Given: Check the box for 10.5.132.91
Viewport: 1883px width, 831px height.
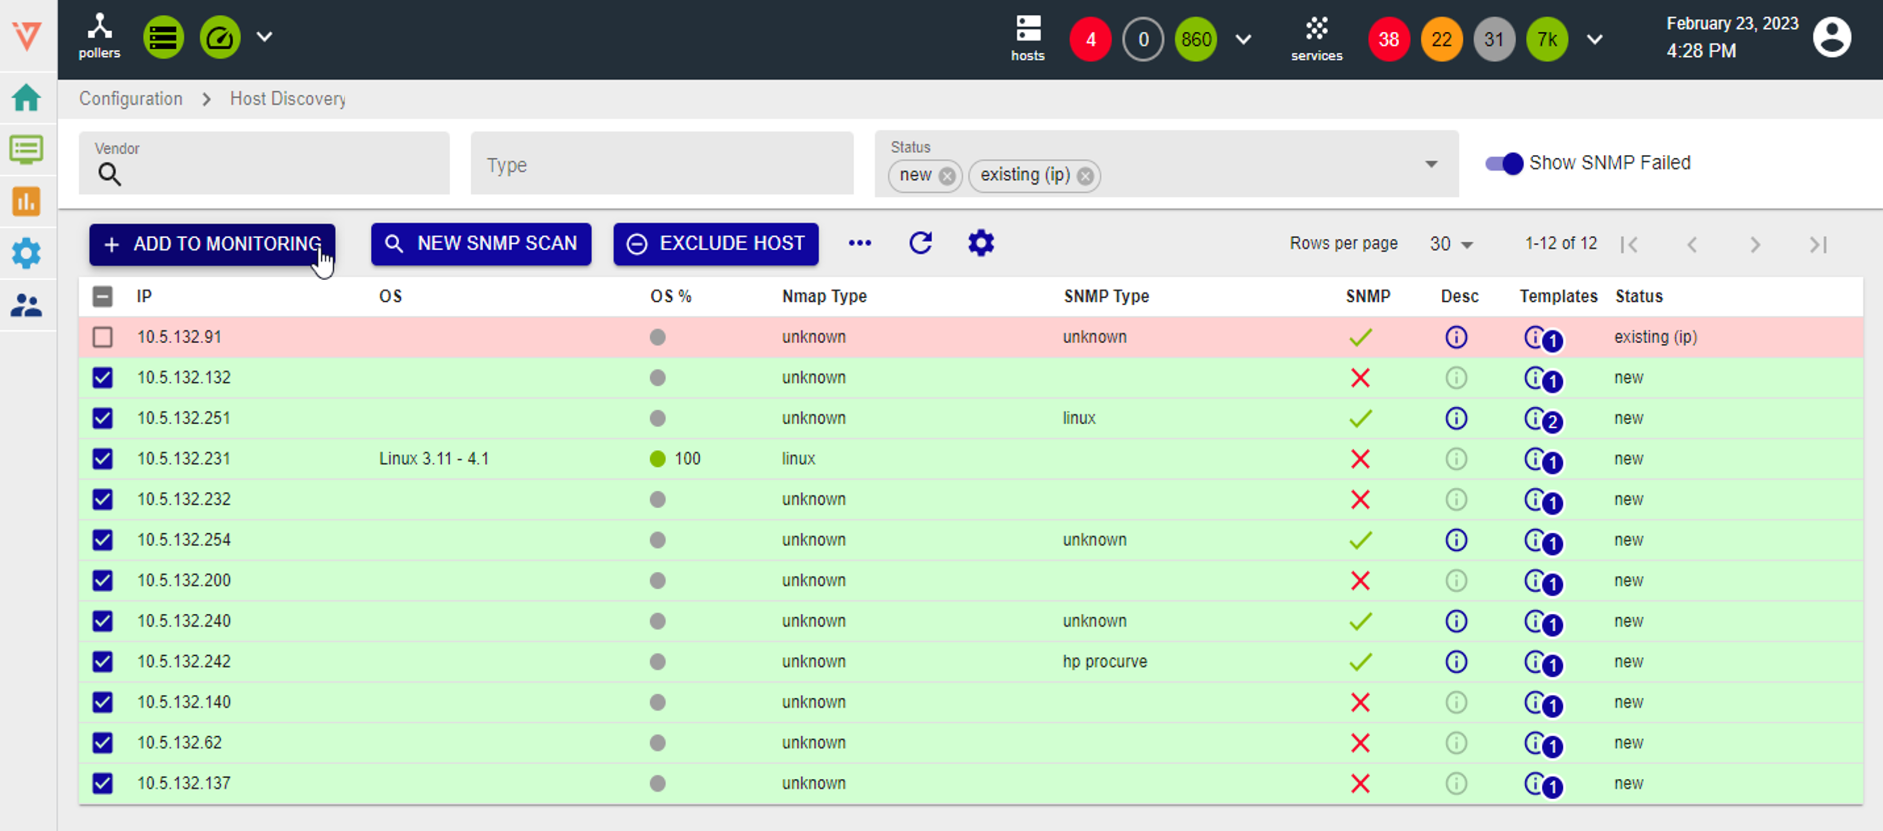Looking at the screenshot, I should click(x=103, y=338).
